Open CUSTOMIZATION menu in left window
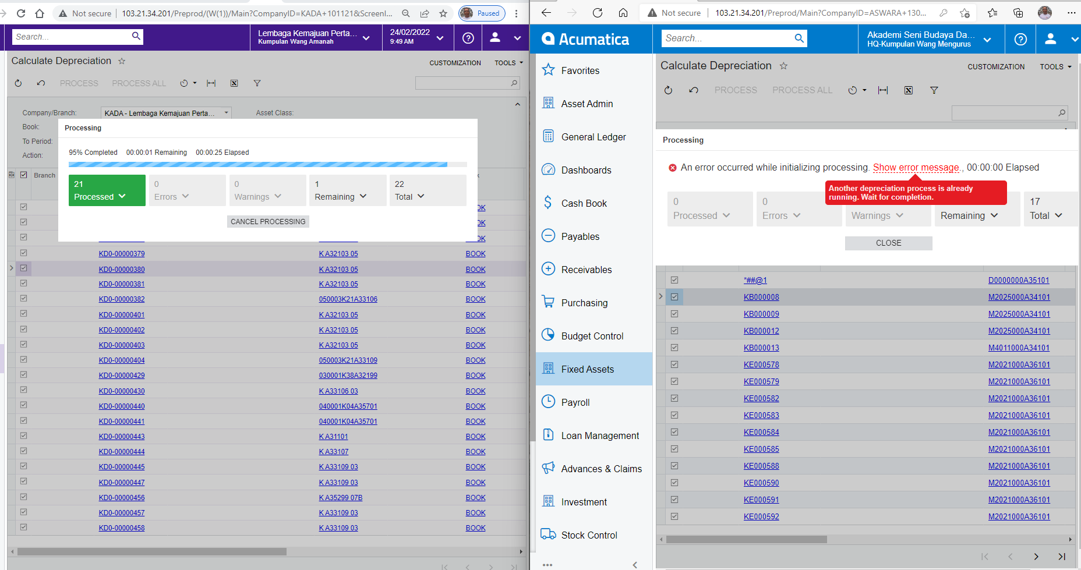This screenshot has height=570, width=1081. pyautogui.click(x=455, y=63)
